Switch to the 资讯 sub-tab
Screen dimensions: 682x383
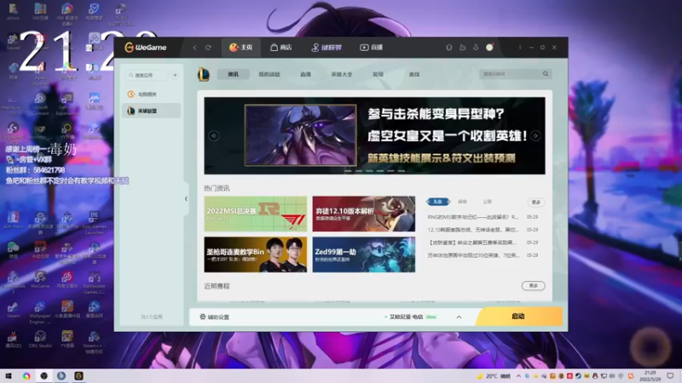233,74
